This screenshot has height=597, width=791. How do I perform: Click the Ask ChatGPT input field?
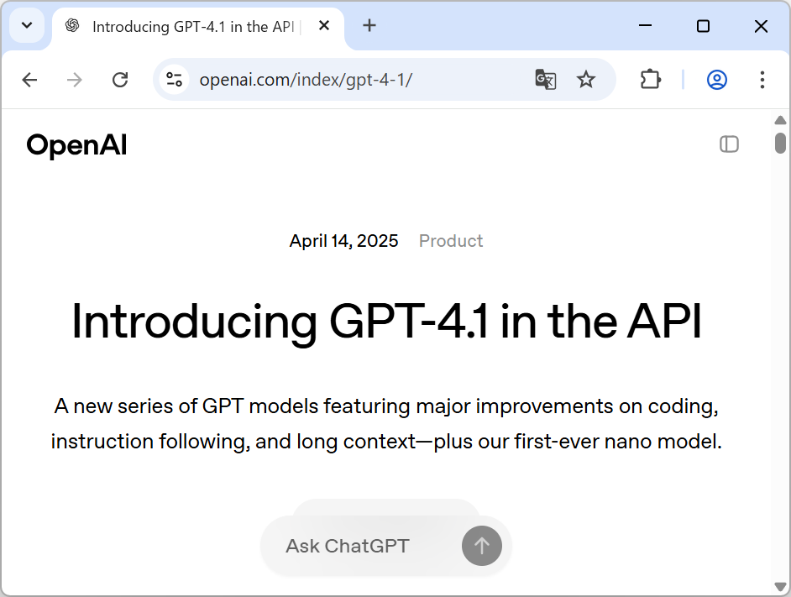tap(361, 546)
